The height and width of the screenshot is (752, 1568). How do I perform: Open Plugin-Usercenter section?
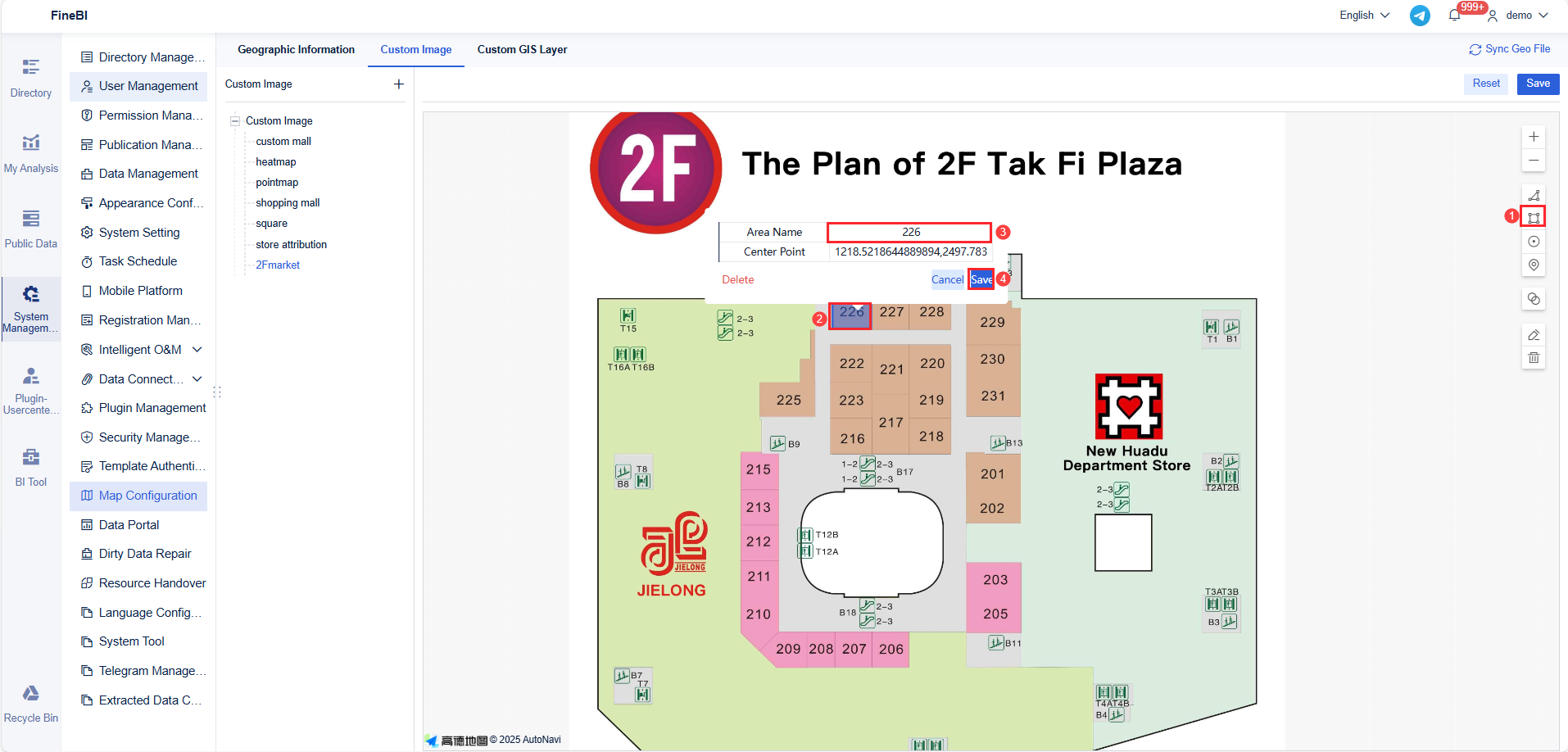31,392
